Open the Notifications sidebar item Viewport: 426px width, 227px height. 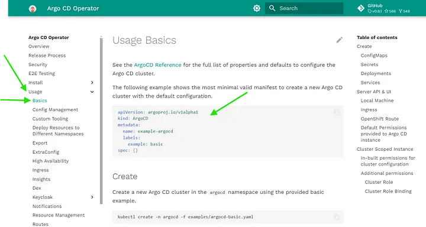pyautogui.click(x=47, y=206)
